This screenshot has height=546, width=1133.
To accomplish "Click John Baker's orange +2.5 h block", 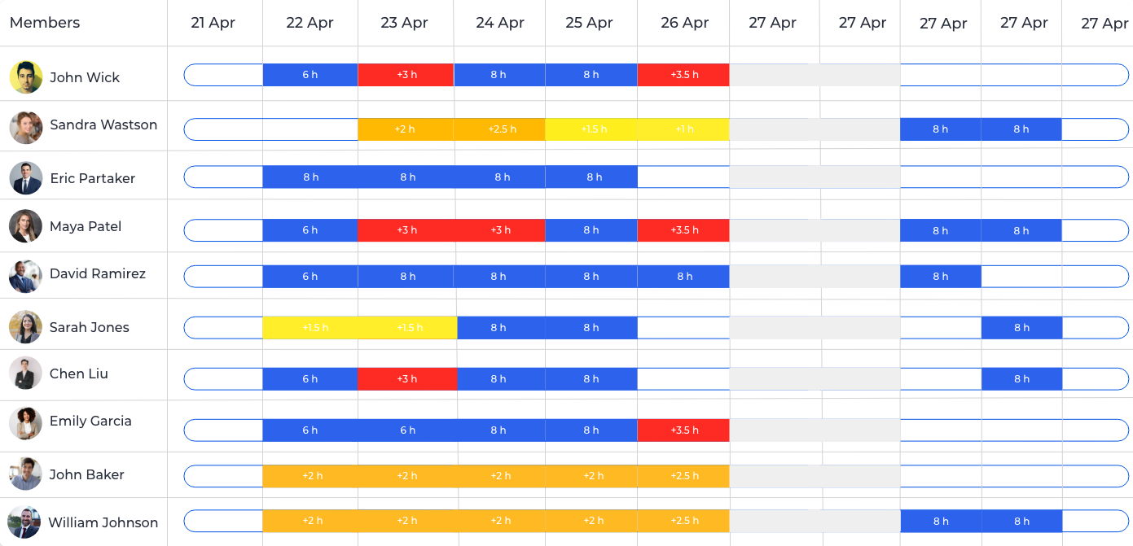I will [x=683, y=476].
